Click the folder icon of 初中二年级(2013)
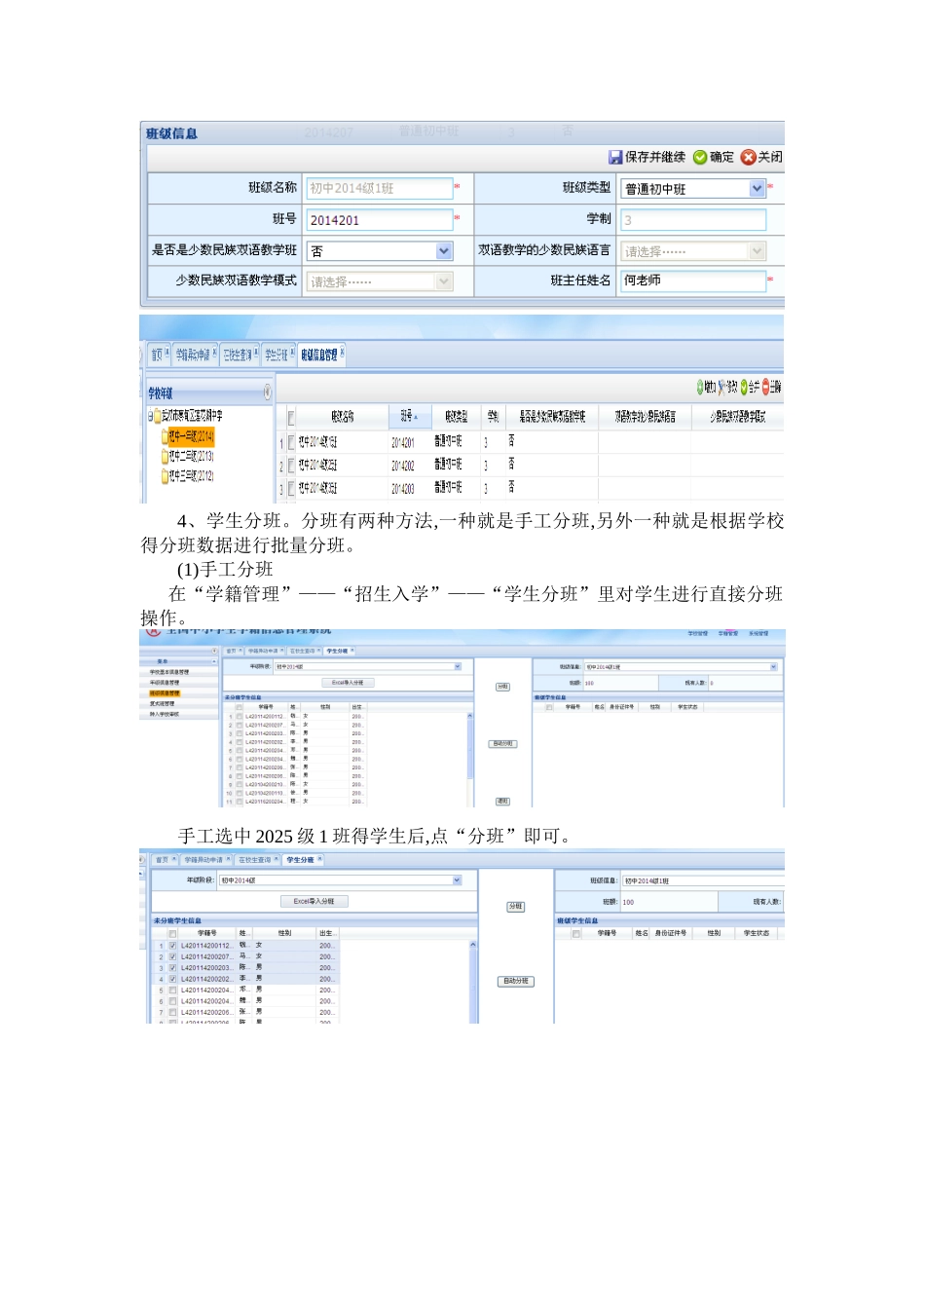The height and width of the screenshot is (1309, 925). tap(165, 456)
